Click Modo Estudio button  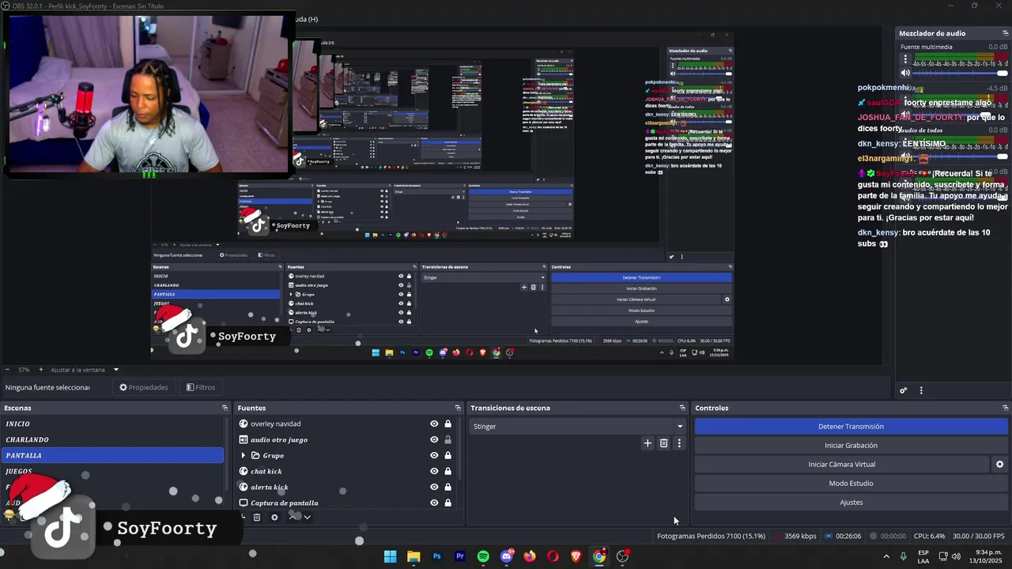[x=851, y=483]
